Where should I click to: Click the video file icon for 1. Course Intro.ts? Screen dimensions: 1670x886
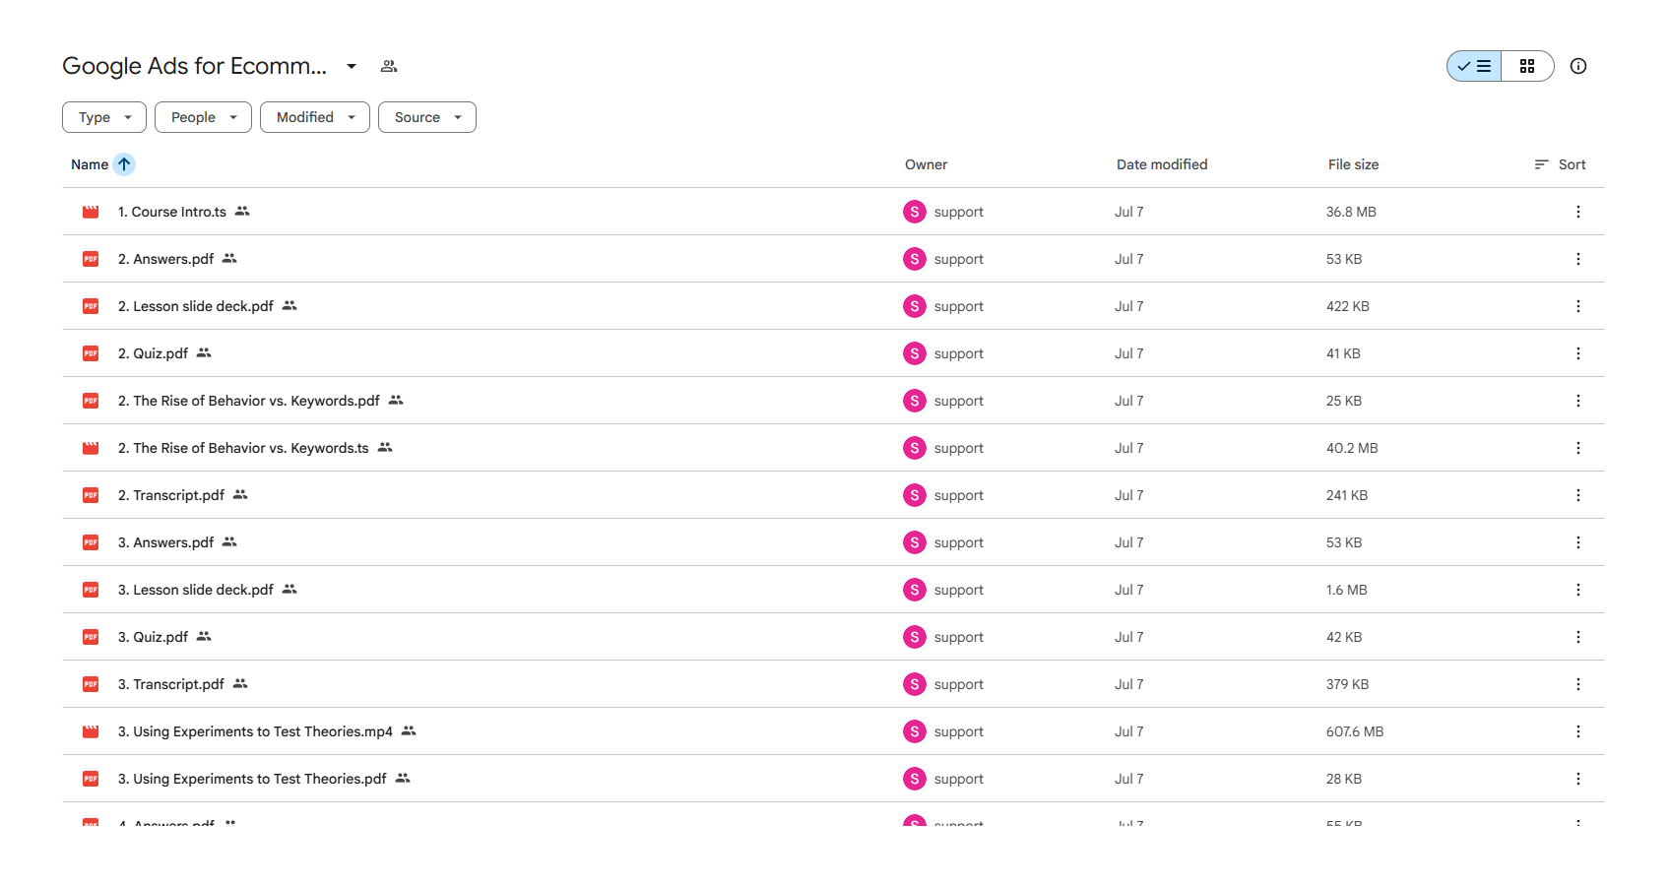[x=91, y=212]
